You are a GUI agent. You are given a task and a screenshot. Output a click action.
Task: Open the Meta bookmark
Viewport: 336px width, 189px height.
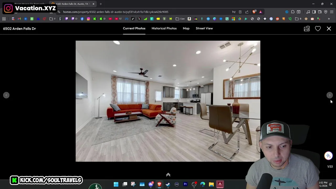tap(127, 19)
